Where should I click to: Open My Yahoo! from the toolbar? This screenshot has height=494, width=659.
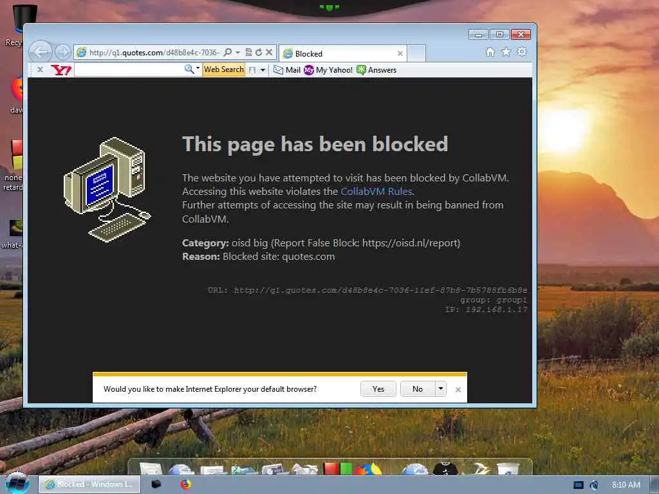[x=328, y=70]
